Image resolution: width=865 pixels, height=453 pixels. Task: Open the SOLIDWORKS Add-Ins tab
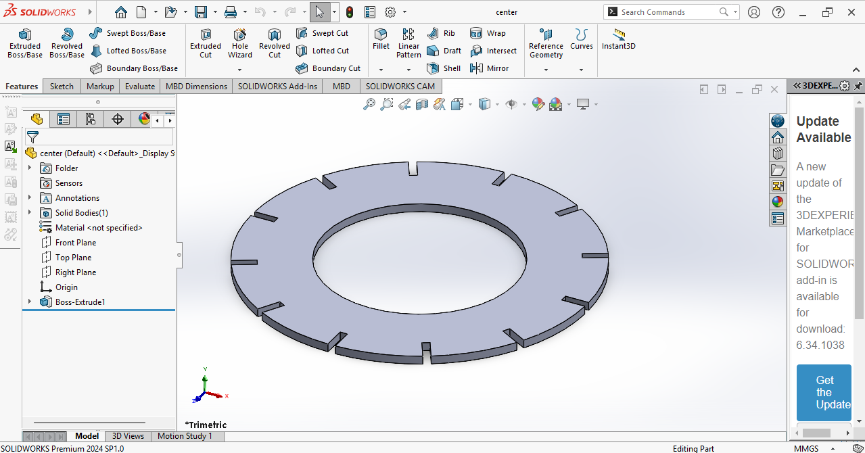click(277, 87)
